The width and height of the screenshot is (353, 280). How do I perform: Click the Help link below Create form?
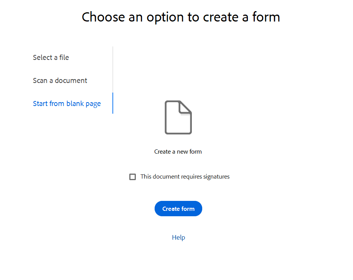pyautogui.click(x=178, y=237)
